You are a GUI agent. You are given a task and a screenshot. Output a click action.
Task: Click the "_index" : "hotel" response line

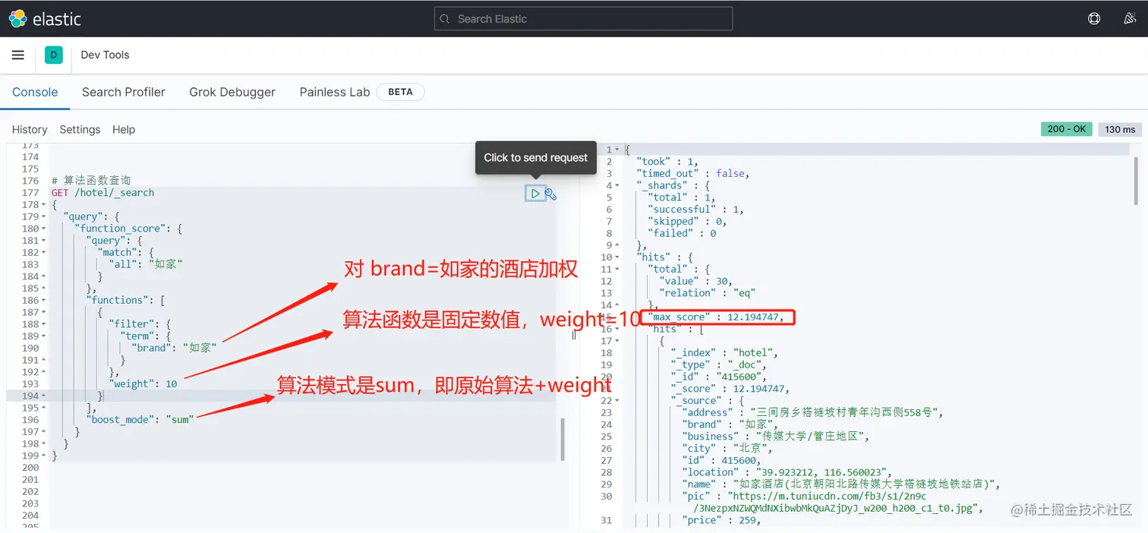724,353
